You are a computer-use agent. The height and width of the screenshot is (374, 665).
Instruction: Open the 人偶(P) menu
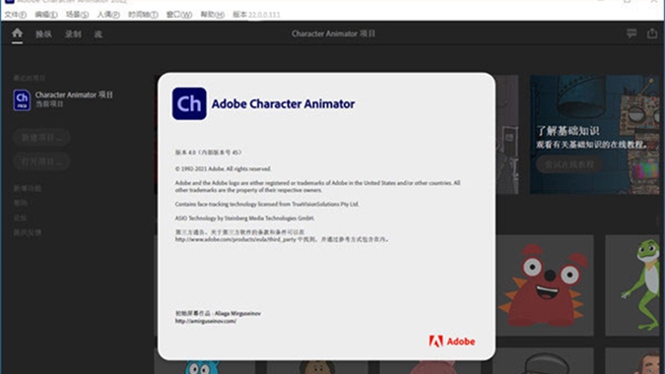[108, 15]
